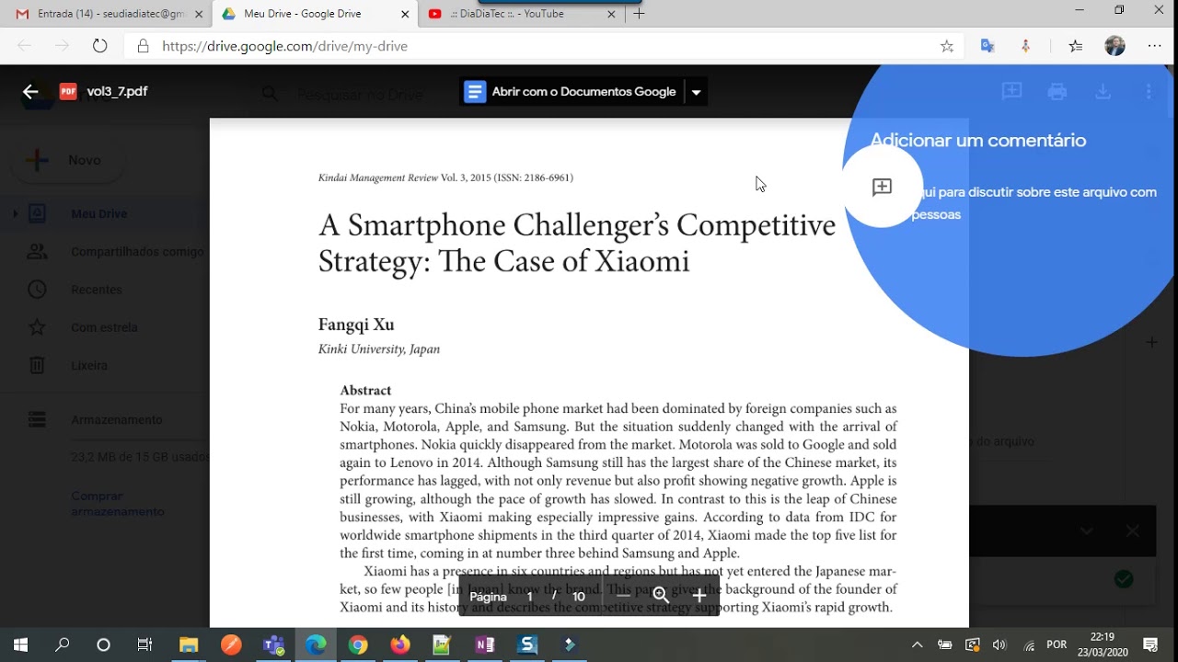Download the PDF file

pyautogui.click(x=1103, y=92)
